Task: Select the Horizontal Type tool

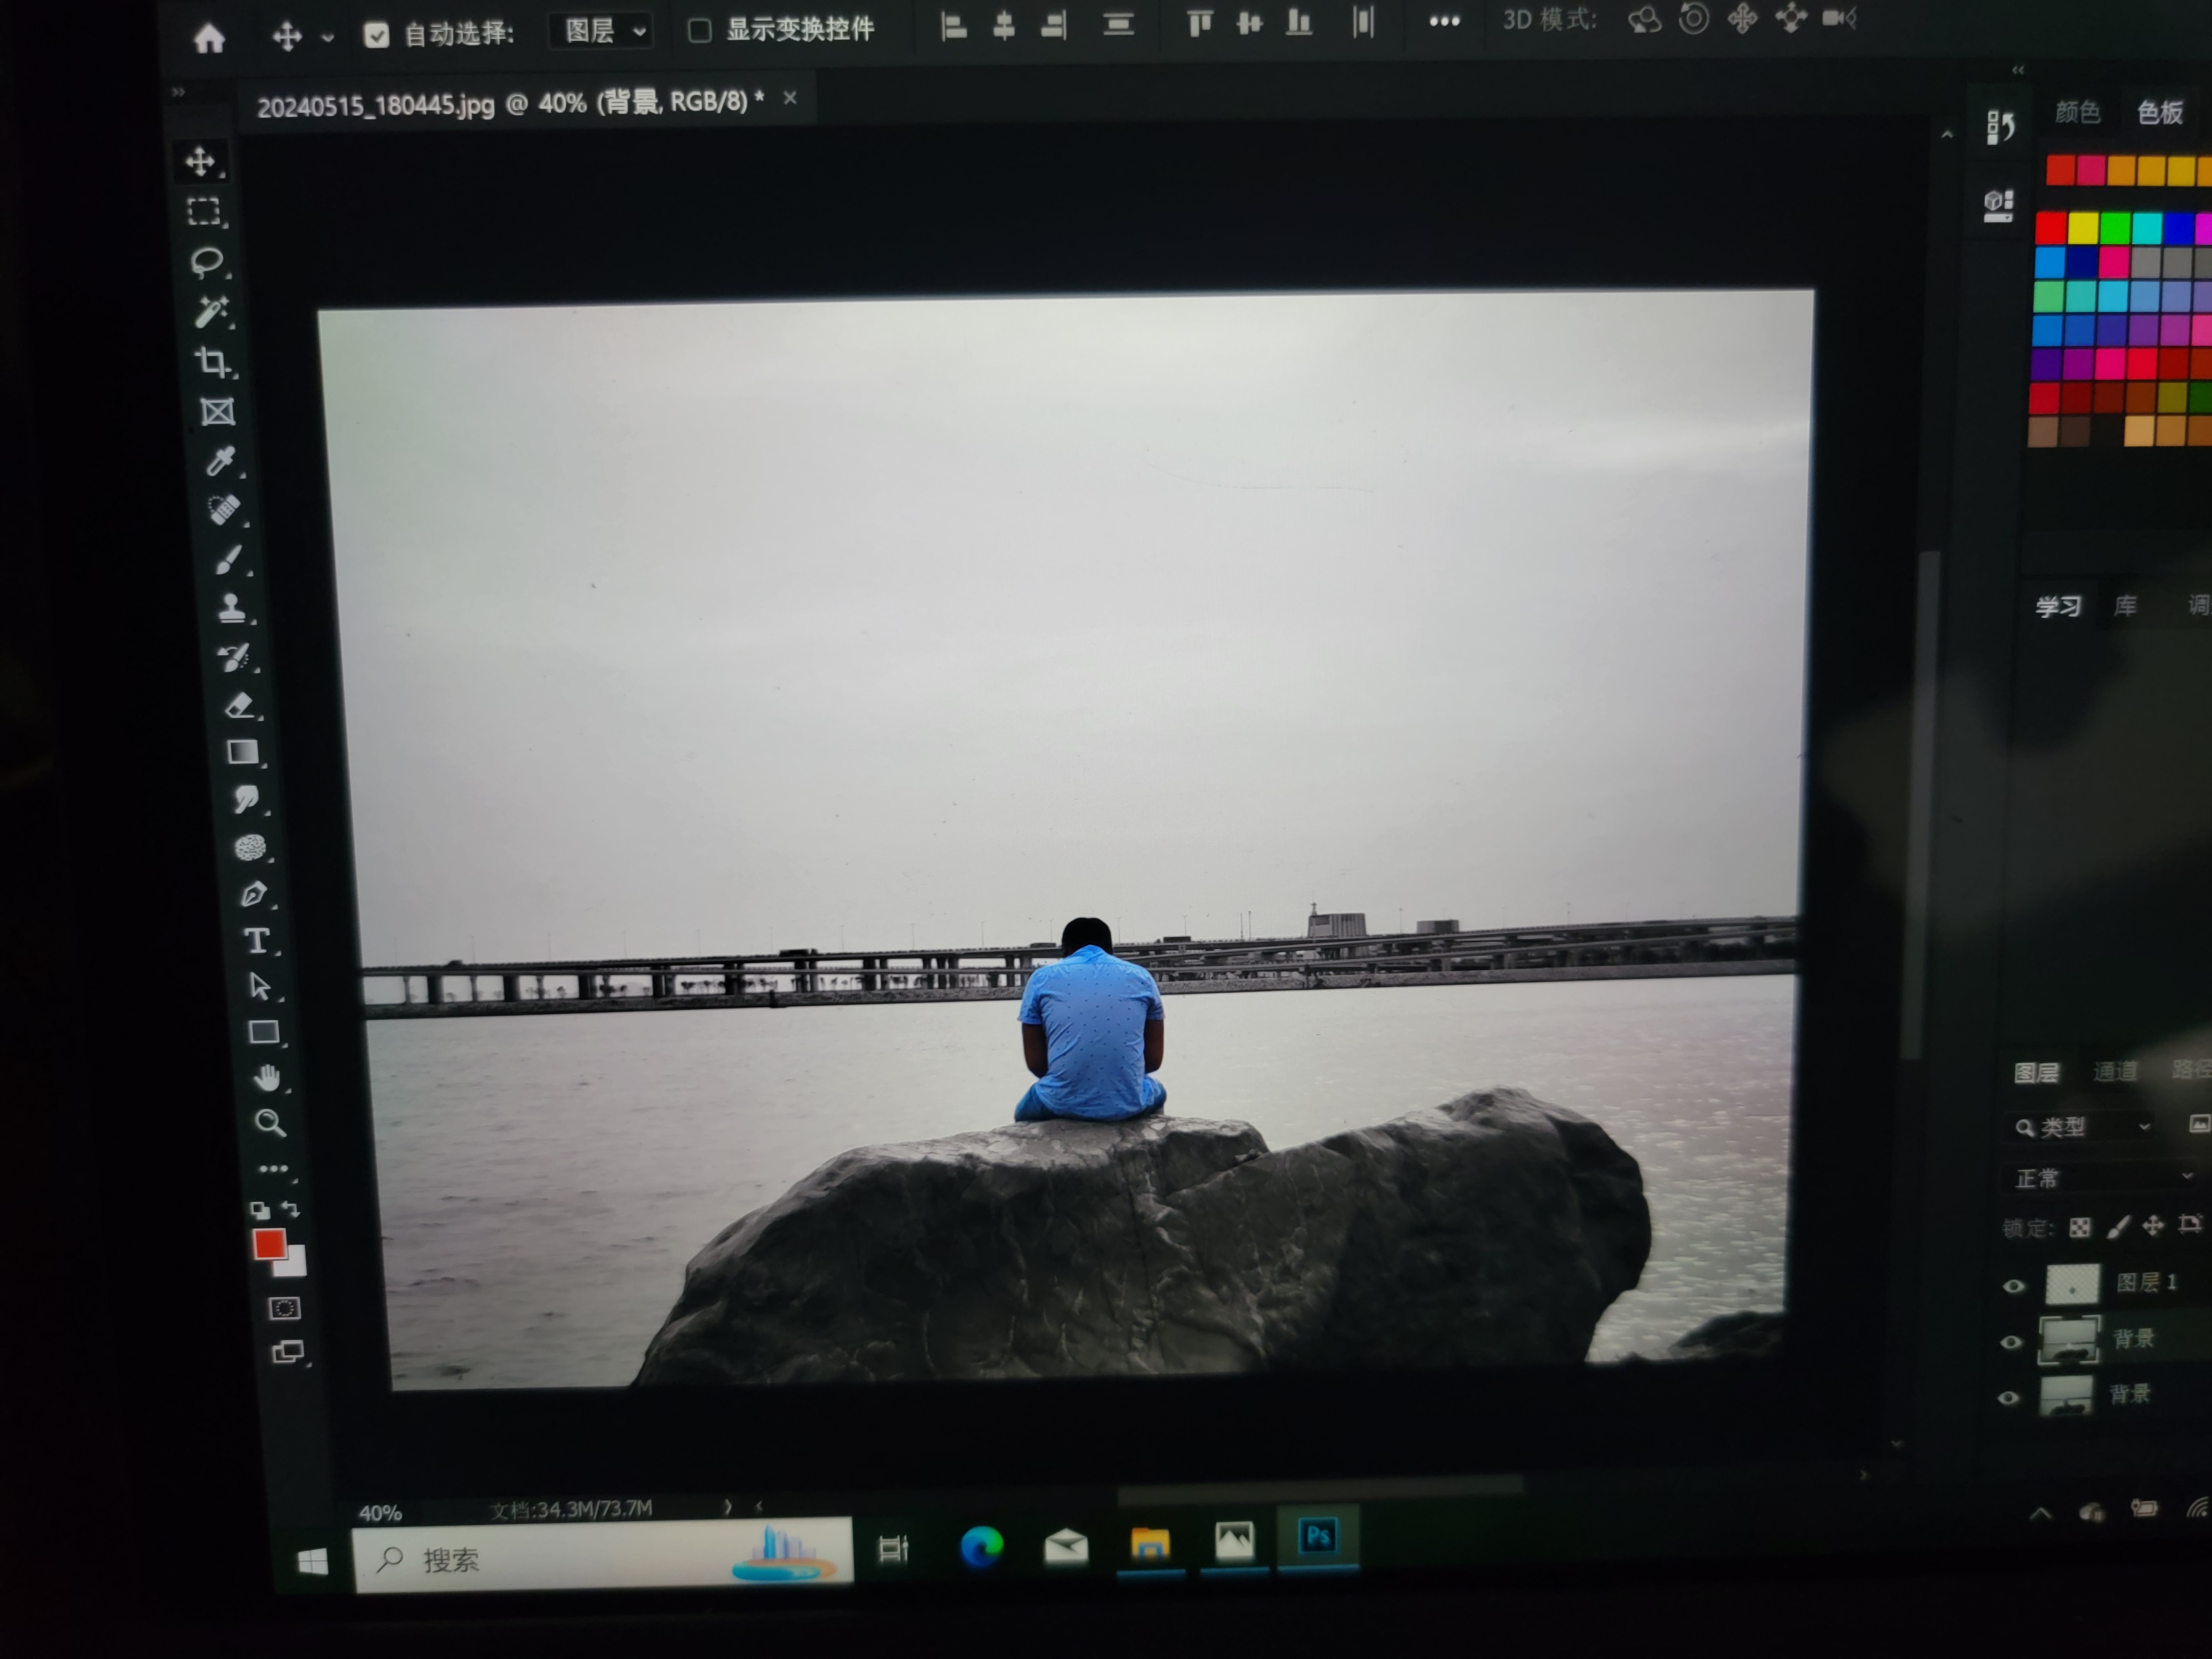Action: (256, 941)
